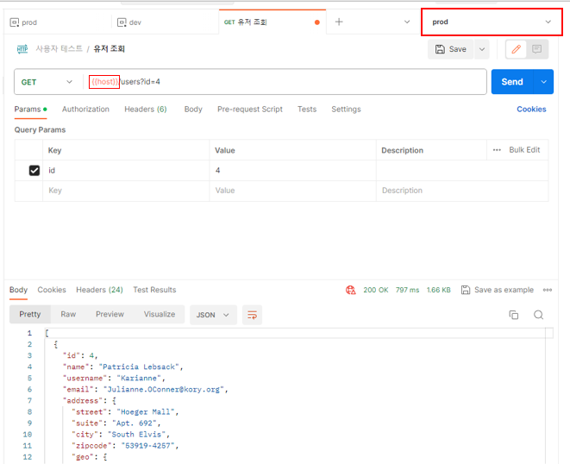570x464 pixels.
Task: Open the request Settings tab
Action: click(x=346, y=110)
